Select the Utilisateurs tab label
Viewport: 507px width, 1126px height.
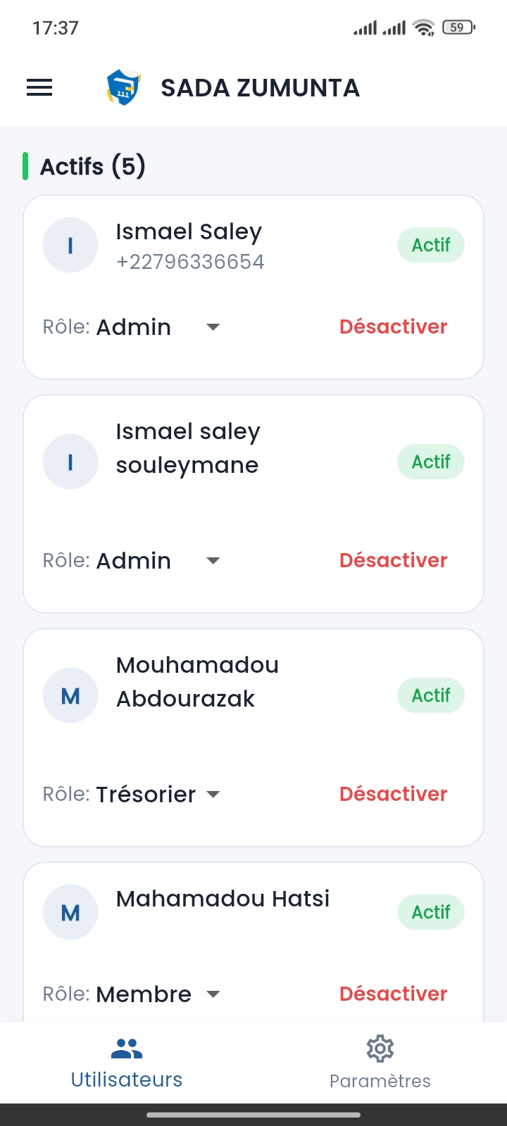127,1080
